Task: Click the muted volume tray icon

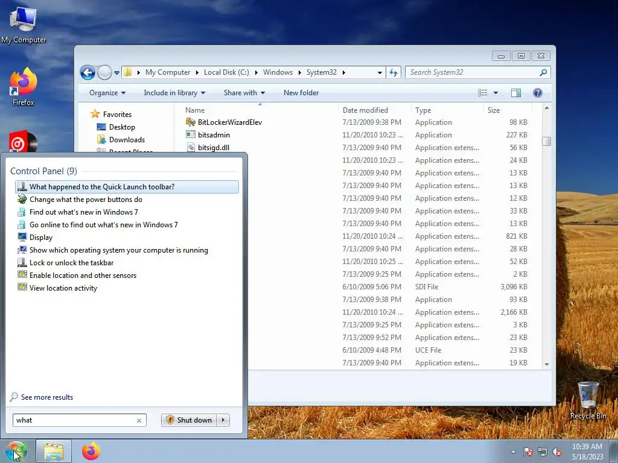Action: pos(557,452)
